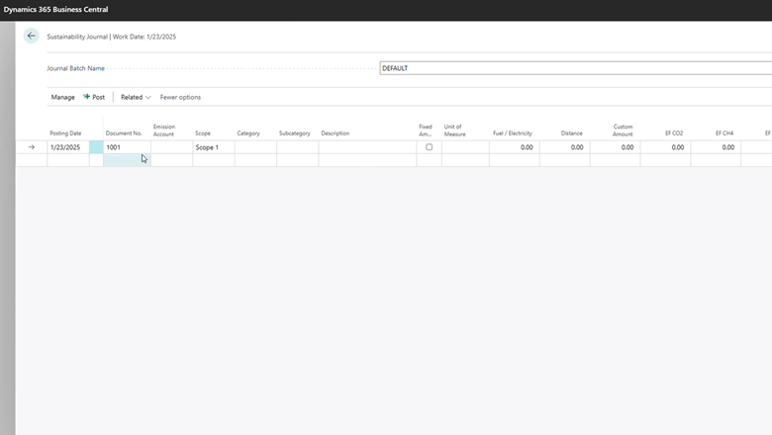The width and height of the screenshot is (772, 435).
Task: Click the Document No. cell 1001
Action: [126, 147]
